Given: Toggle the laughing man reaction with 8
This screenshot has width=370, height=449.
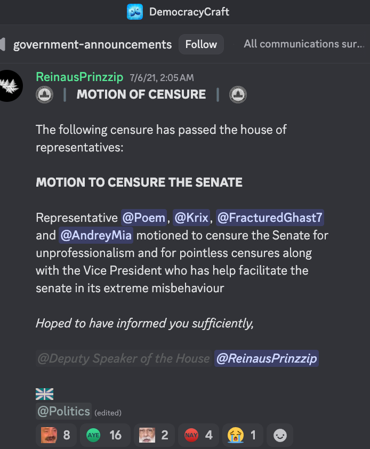Looking at the screenshot, I should pos(56,435).
